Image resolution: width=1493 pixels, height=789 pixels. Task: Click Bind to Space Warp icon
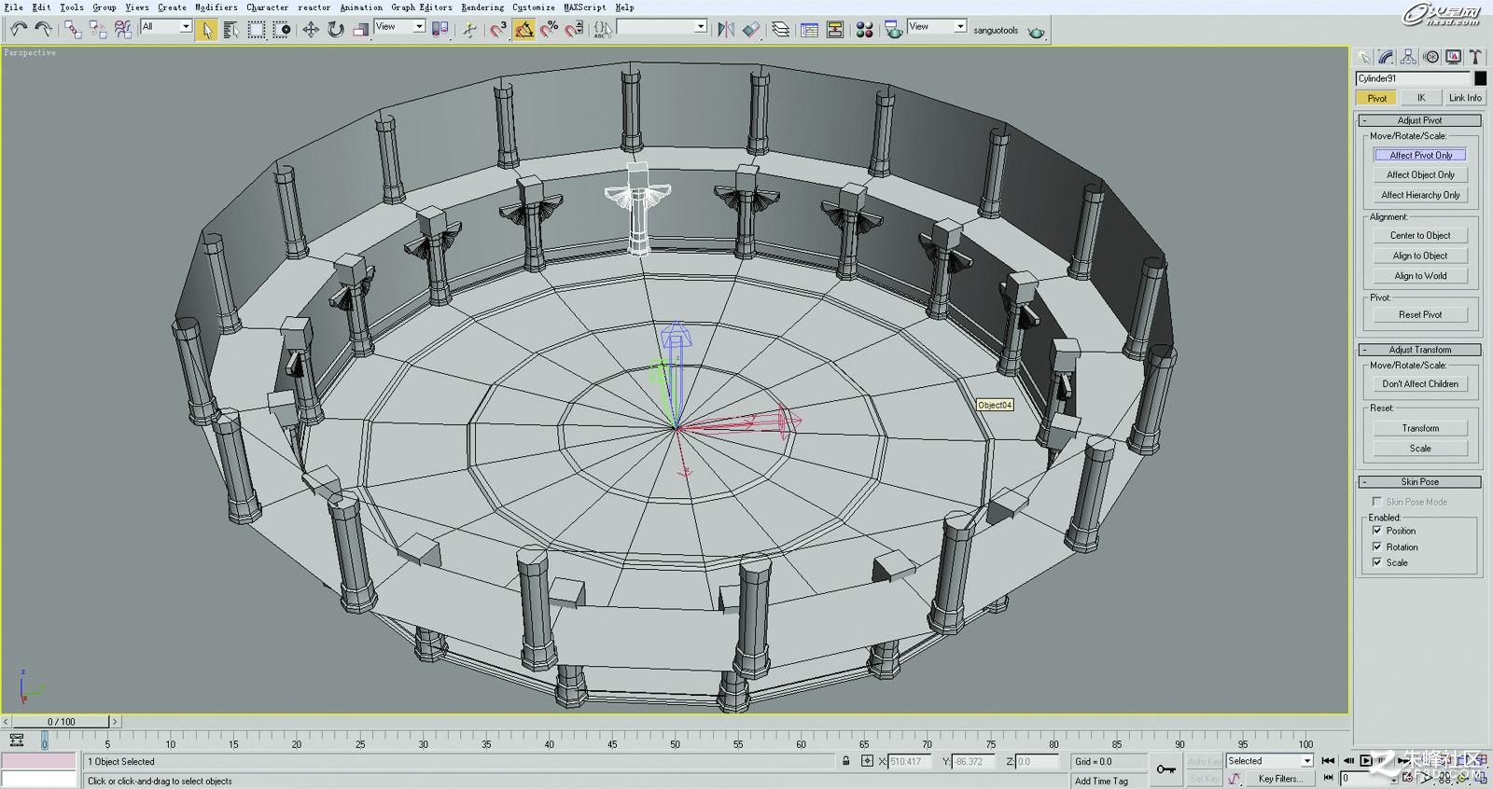click(x=123, y=30)
